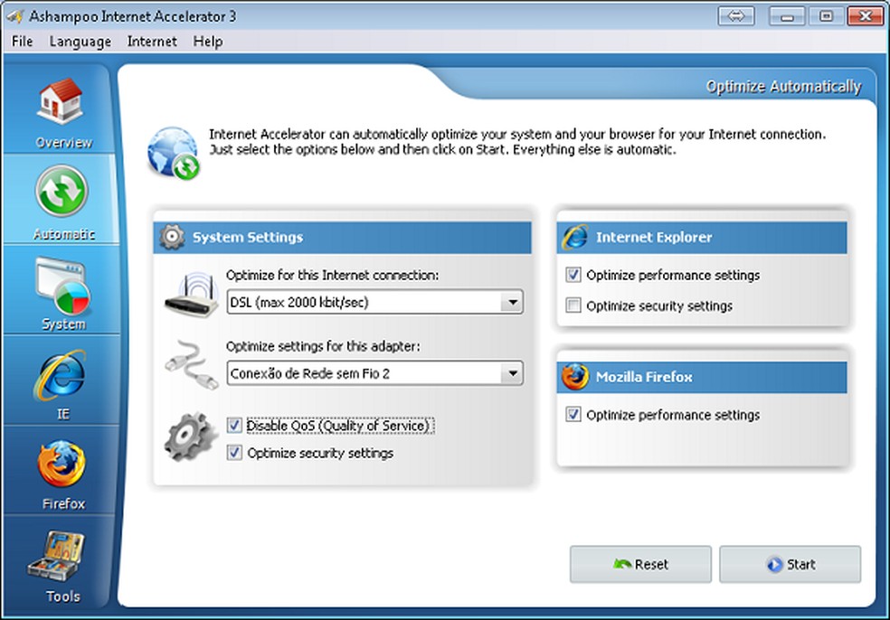
Task: Click the network cable adapter icon
Action: pos(193,365)
